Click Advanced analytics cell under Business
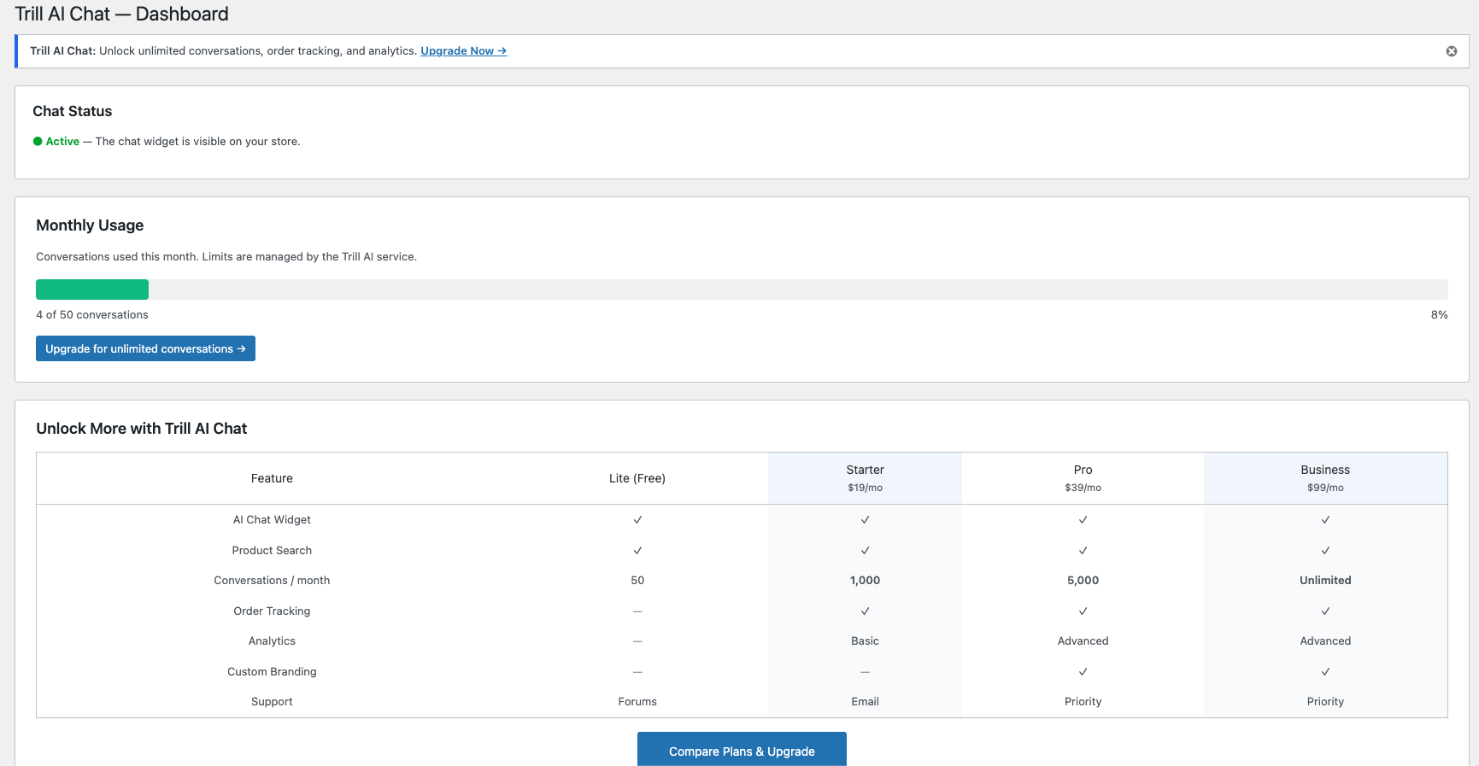This screenshot has height=766, width=1479. (x=1325, y=641)
